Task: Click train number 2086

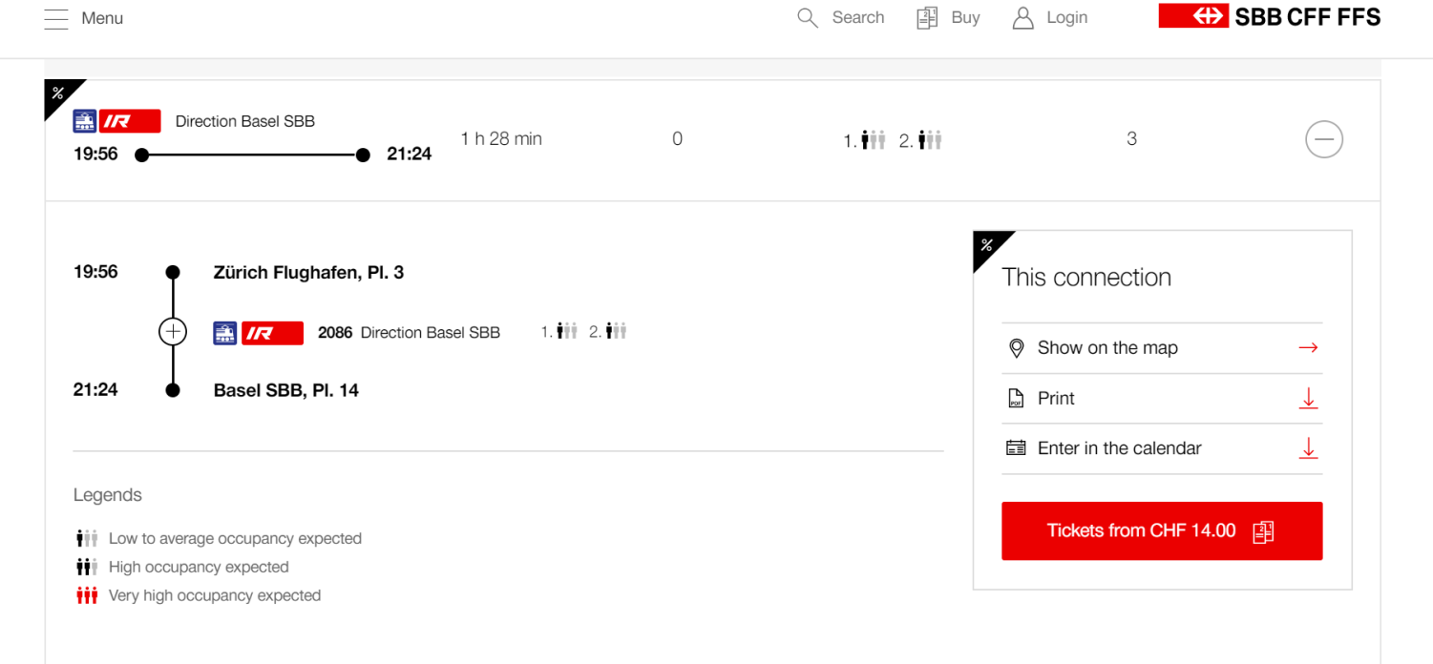Action: click(335, 333)
